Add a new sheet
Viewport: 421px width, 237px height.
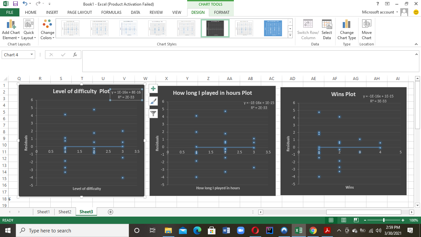[x=111, y=212]
